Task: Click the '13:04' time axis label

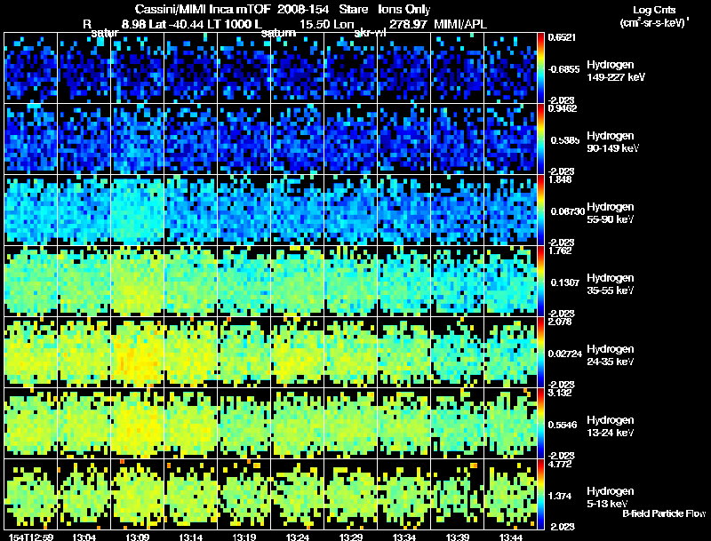Action: pyautogui.click(x=84, y=537)
